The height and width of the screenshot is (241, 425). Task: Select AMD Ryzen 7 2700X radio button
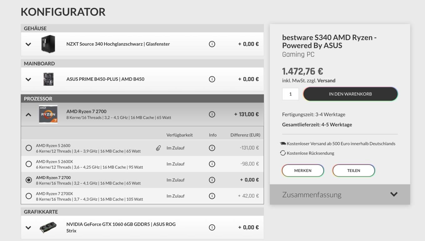click(29, 196)
